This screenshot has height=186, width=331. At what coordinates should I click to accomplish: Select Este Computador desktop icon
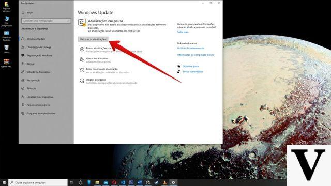pyautogui.click(x=6, y=21)
